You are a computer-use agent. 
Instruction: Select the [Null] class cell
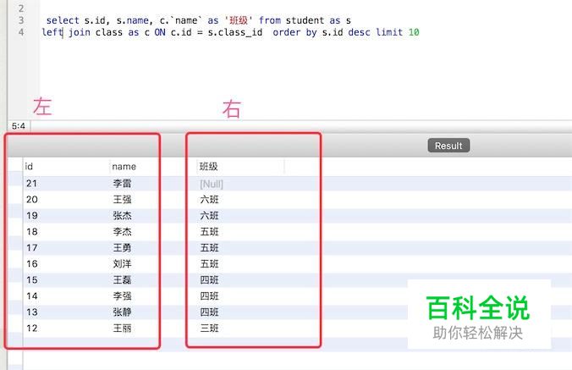coord(212,184)
